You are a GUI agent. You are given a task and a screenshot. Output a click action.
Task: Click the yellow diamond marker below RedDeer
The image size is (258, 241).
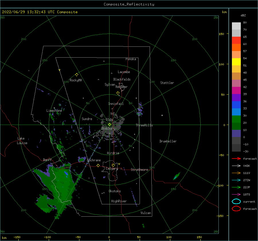tap(118, 93)
